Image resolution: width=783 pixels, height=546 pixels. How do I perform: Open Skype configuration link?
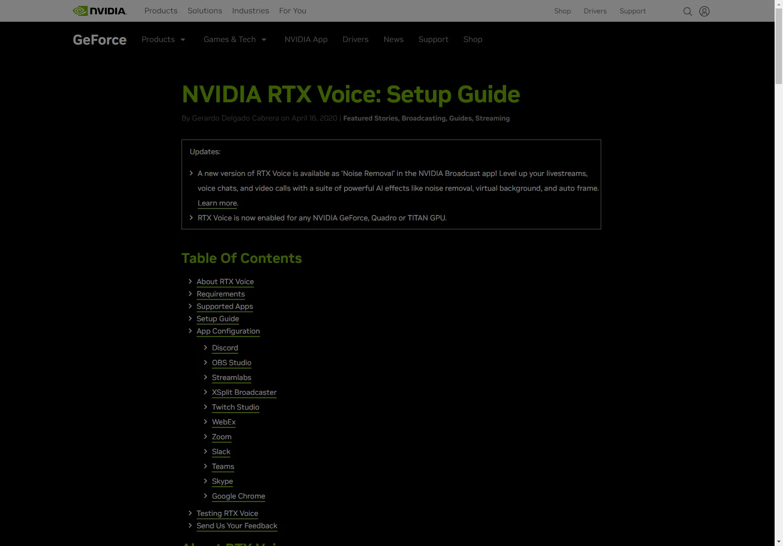[x=222, y=481]
